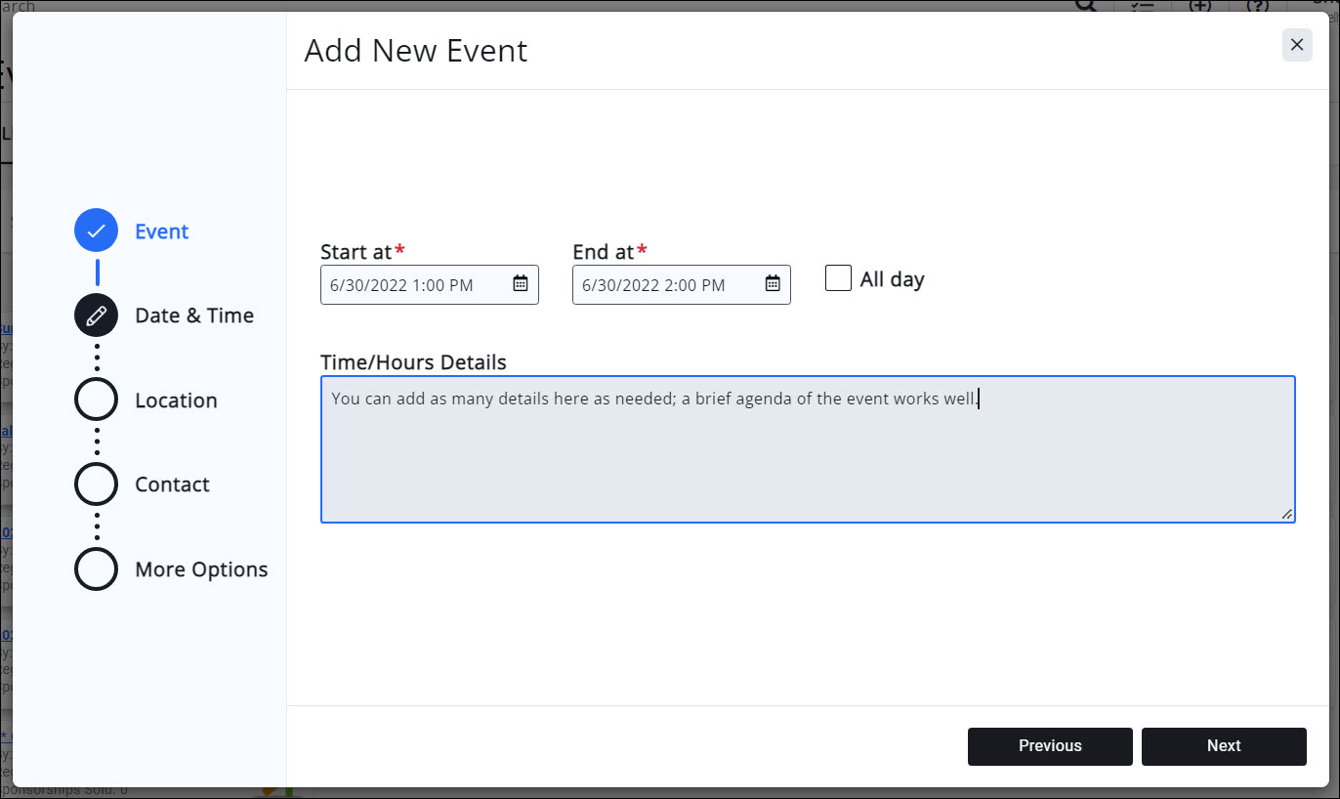Select the Location step circle
The image size is (1340, 799).
(x=96, y=400)
